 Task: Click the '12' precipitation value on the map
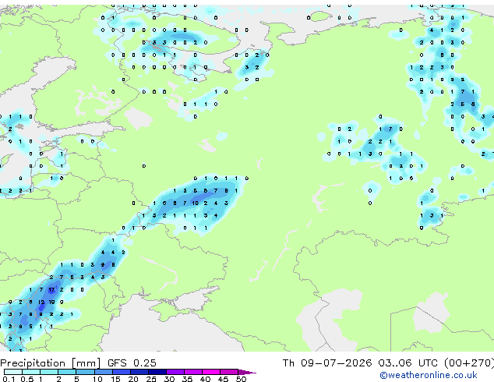pyautogui.click(x=41, y=302)
